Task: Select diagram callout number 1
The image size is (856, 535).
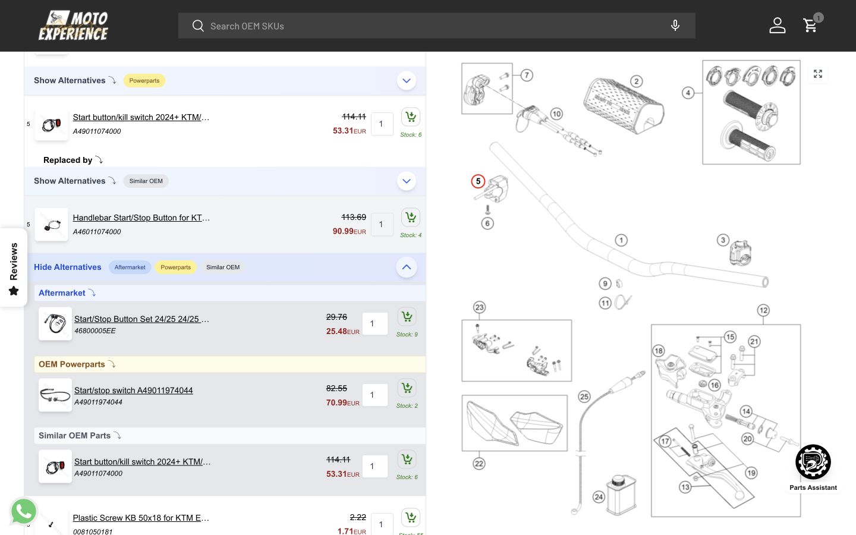Action: 621,240
